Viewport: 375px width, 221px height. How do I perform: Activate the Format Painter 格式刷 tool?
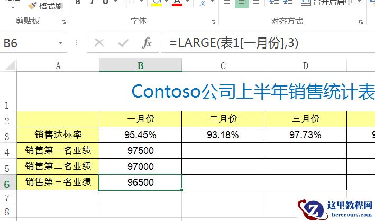click(x=45, y=6)
